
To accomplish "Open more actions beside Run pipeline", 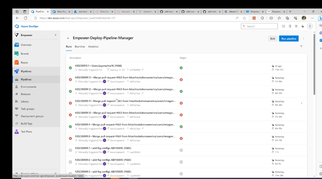I will coord(304,38).
